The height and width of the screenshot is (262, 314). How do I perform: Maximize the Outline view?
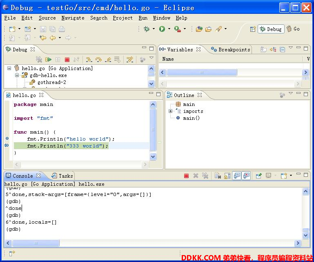coord(306,94)
